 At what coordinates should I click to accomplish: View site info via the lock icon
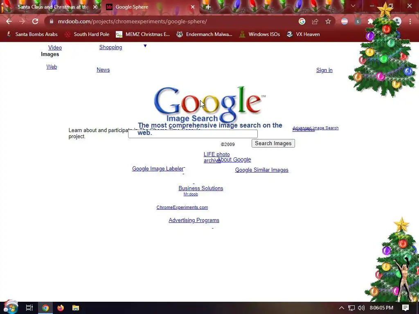tap(52, 21)
